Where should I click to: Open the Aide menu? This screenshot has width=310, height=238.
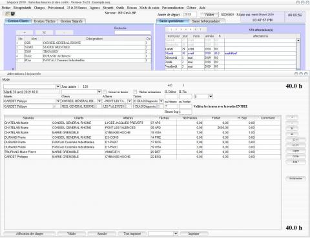202,8
